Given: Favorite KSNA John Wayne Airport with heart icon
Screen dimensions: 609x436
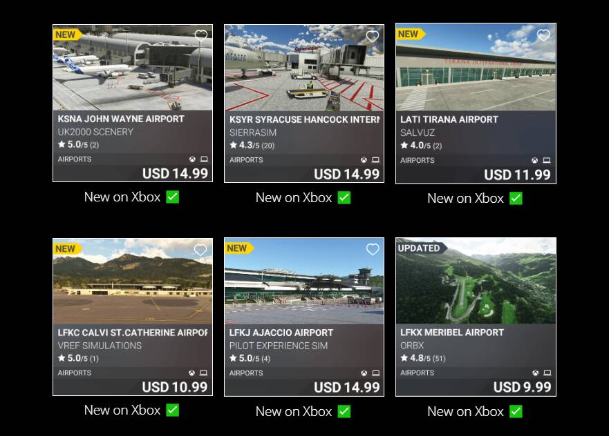Looking at the screenshot, I should click(200, 36).
